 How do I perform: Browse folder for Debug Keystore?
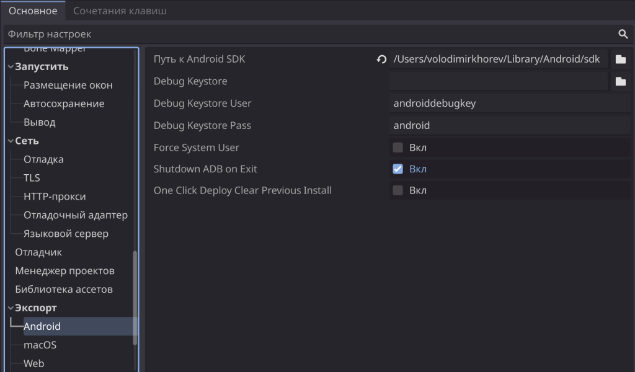(x=620, y=81)
